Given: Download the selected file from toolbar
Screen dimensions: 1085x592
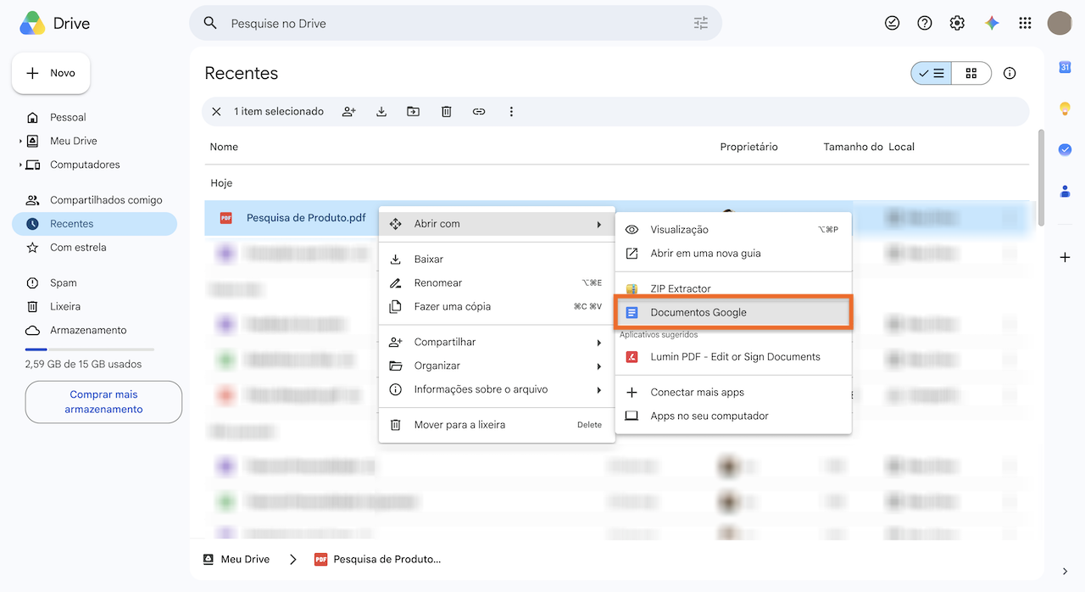Looking at the screenshot, I should tap(381, 111).
